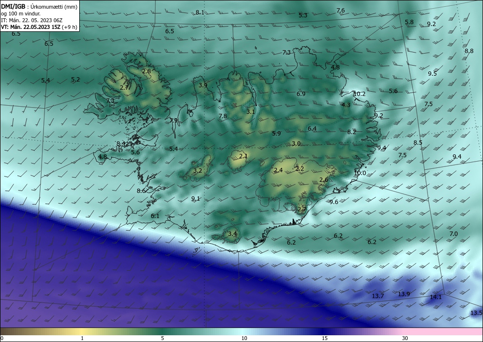This screenshot has width=483, height=342.
Task: Click the 3.0 value label
Action: [296, 144]
